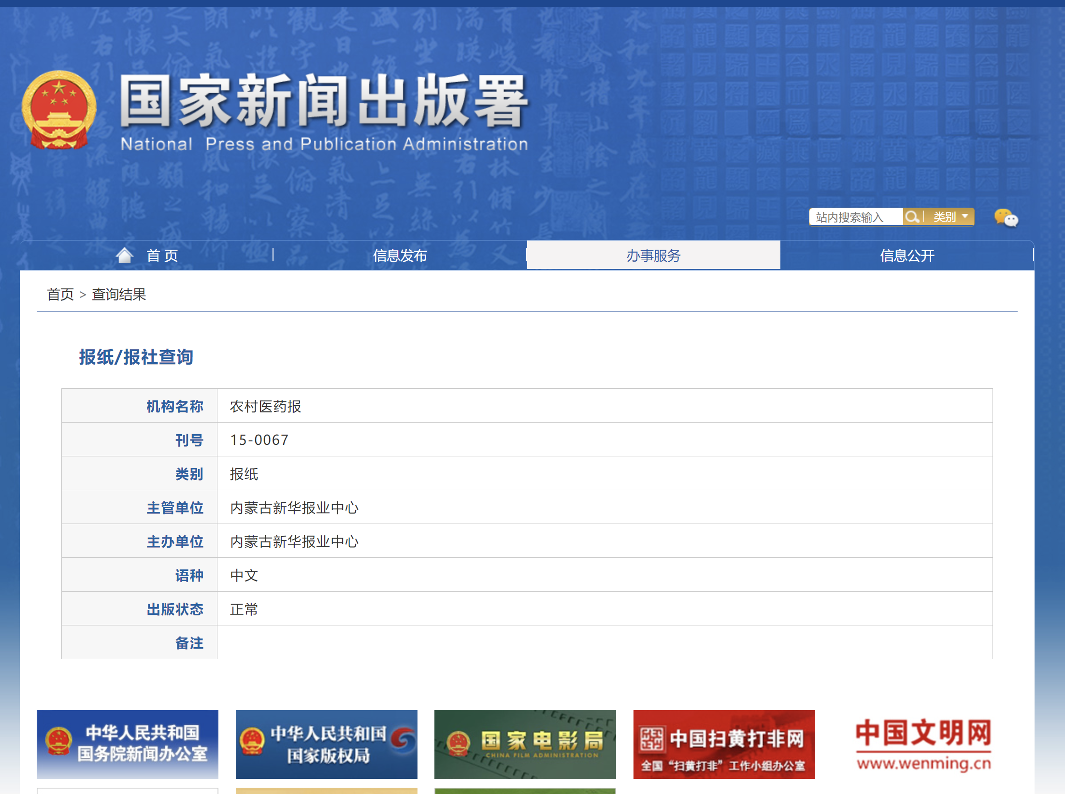
Task: Open the 信息发布 navigation tab
Action: click(x=400, y=255)
